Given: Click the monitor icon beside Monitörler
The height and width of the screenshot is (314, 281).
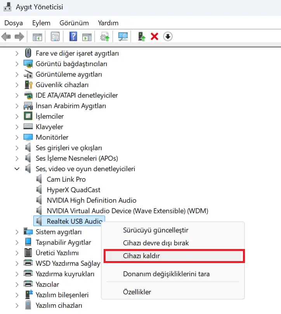Looking at the screenshot, I should tap(28, 137).
